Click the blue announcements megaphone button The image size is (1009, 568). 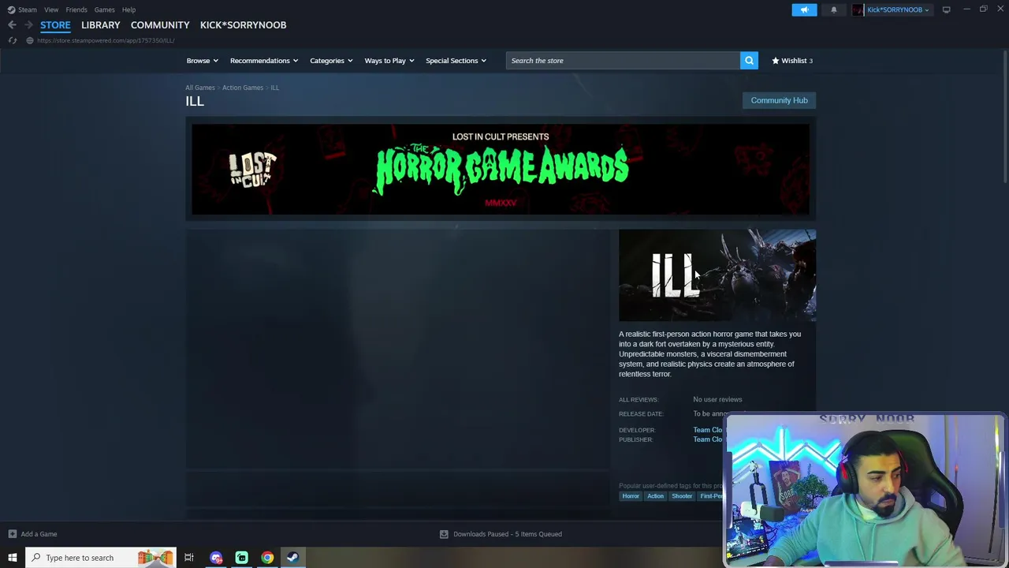pyautogui.click(x=804, y=9)
